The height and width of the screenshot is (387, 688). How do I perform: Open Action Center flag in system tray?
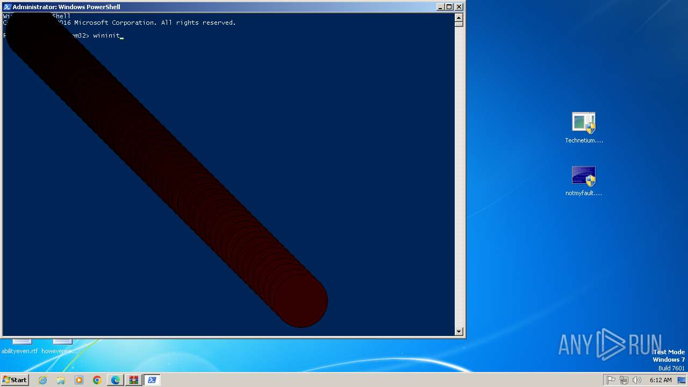pyautogui.click(x=611, y=380)
